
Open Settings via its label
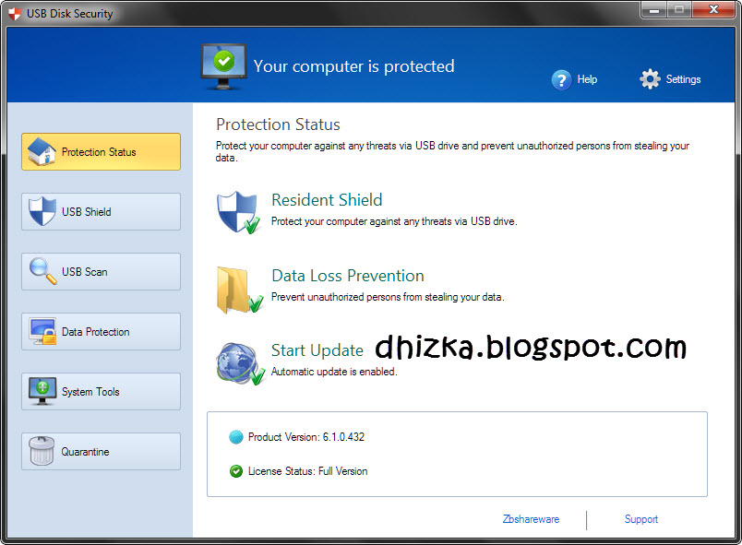[x=683, y=79]
